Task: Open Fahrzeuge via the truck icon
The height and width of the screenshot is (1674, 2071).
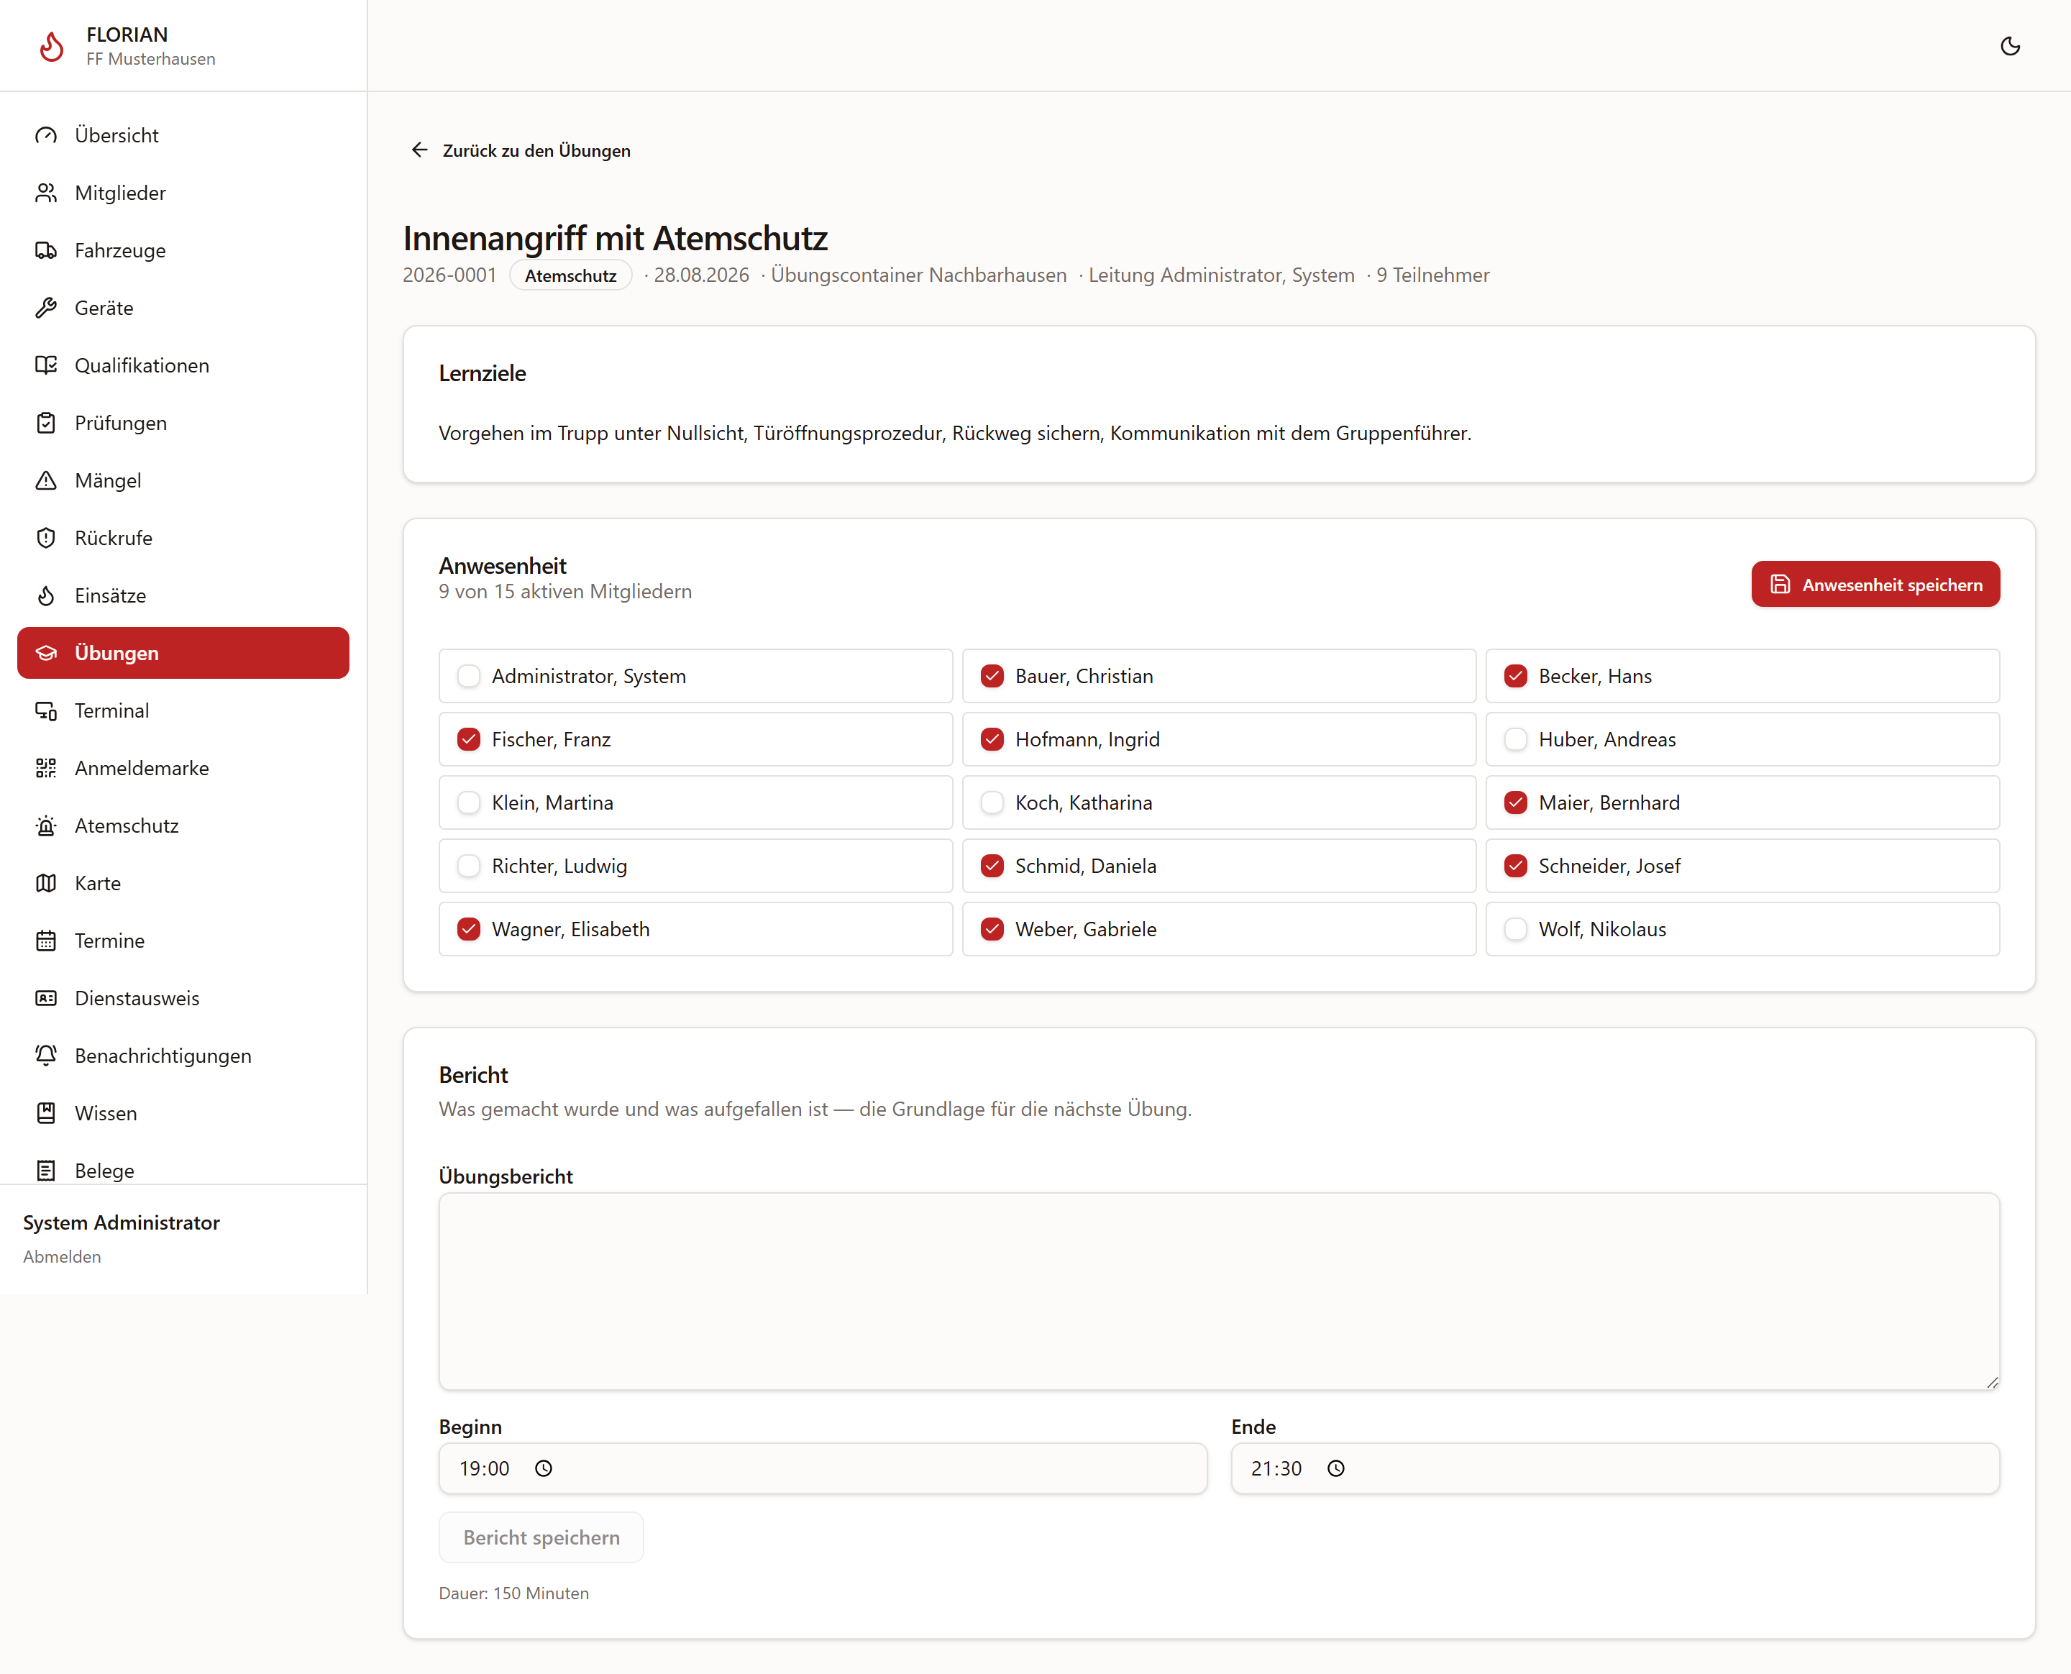Action: (x=46, y=250)
